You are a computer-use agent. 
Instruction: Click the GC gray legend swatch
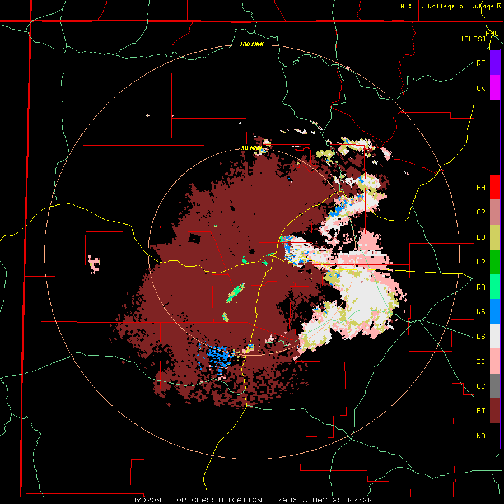pos(494,386)
